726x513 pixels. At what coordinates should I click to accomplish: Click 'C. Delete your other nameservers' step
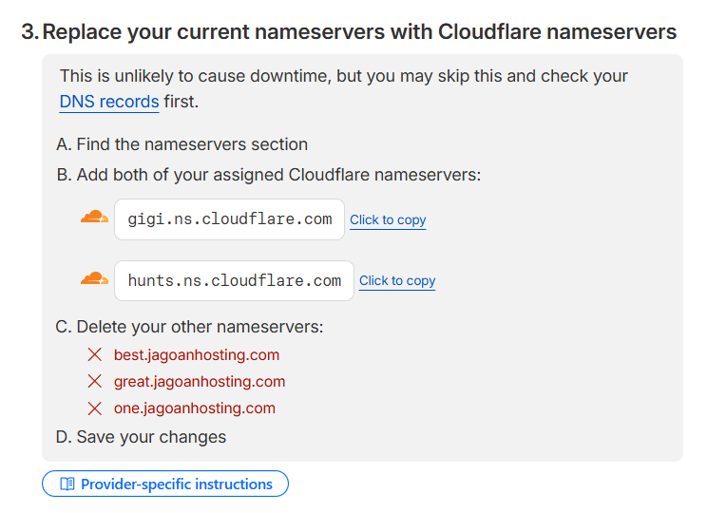(x=189, y=327)
